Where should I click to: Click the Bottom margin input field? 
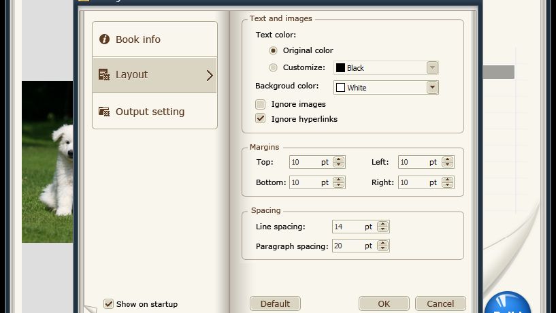point(311,182)
